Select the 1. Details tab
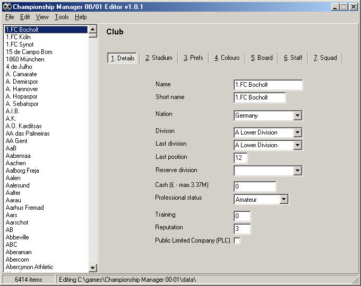The height and width of the screenshot is (286, 361). [x=123, y=58]
